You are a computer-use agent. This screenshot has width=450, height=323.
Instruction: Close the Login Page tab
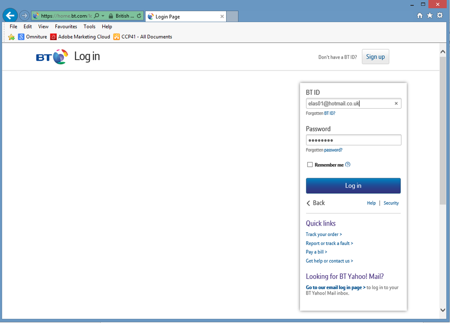point(222,16)
